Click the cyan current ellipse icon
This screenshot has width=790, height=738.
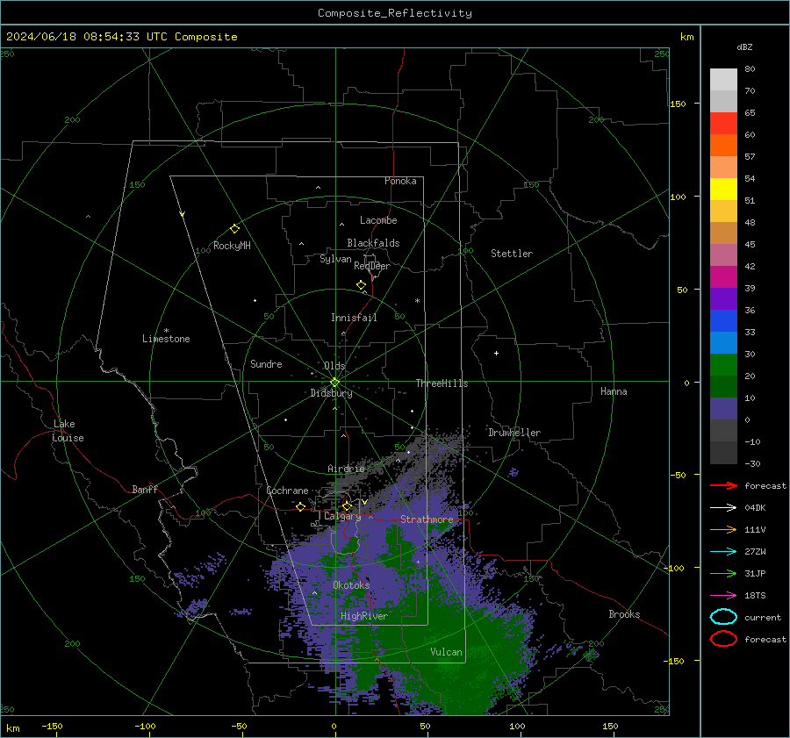click(x=723, y=617)
